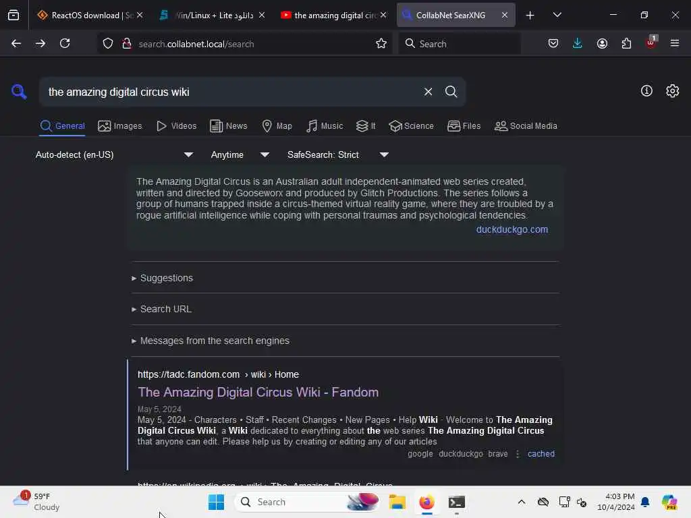Image resolution: width=691 pixels, height=518 pixels.
Task: Open the weather widget showing 59°F Cloudy
Action: click(36, 502)
